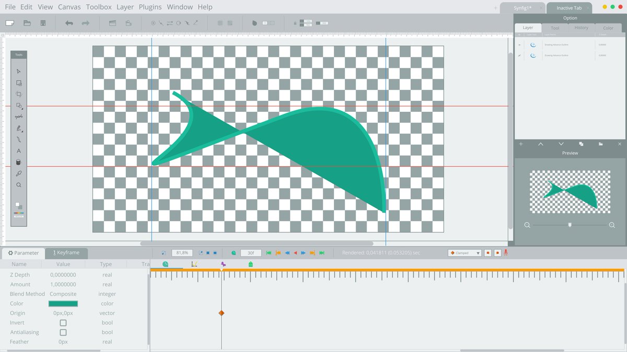Redo the last action
Image resolution: width=627 pixels, height=352 pixels.
(86, 23)
